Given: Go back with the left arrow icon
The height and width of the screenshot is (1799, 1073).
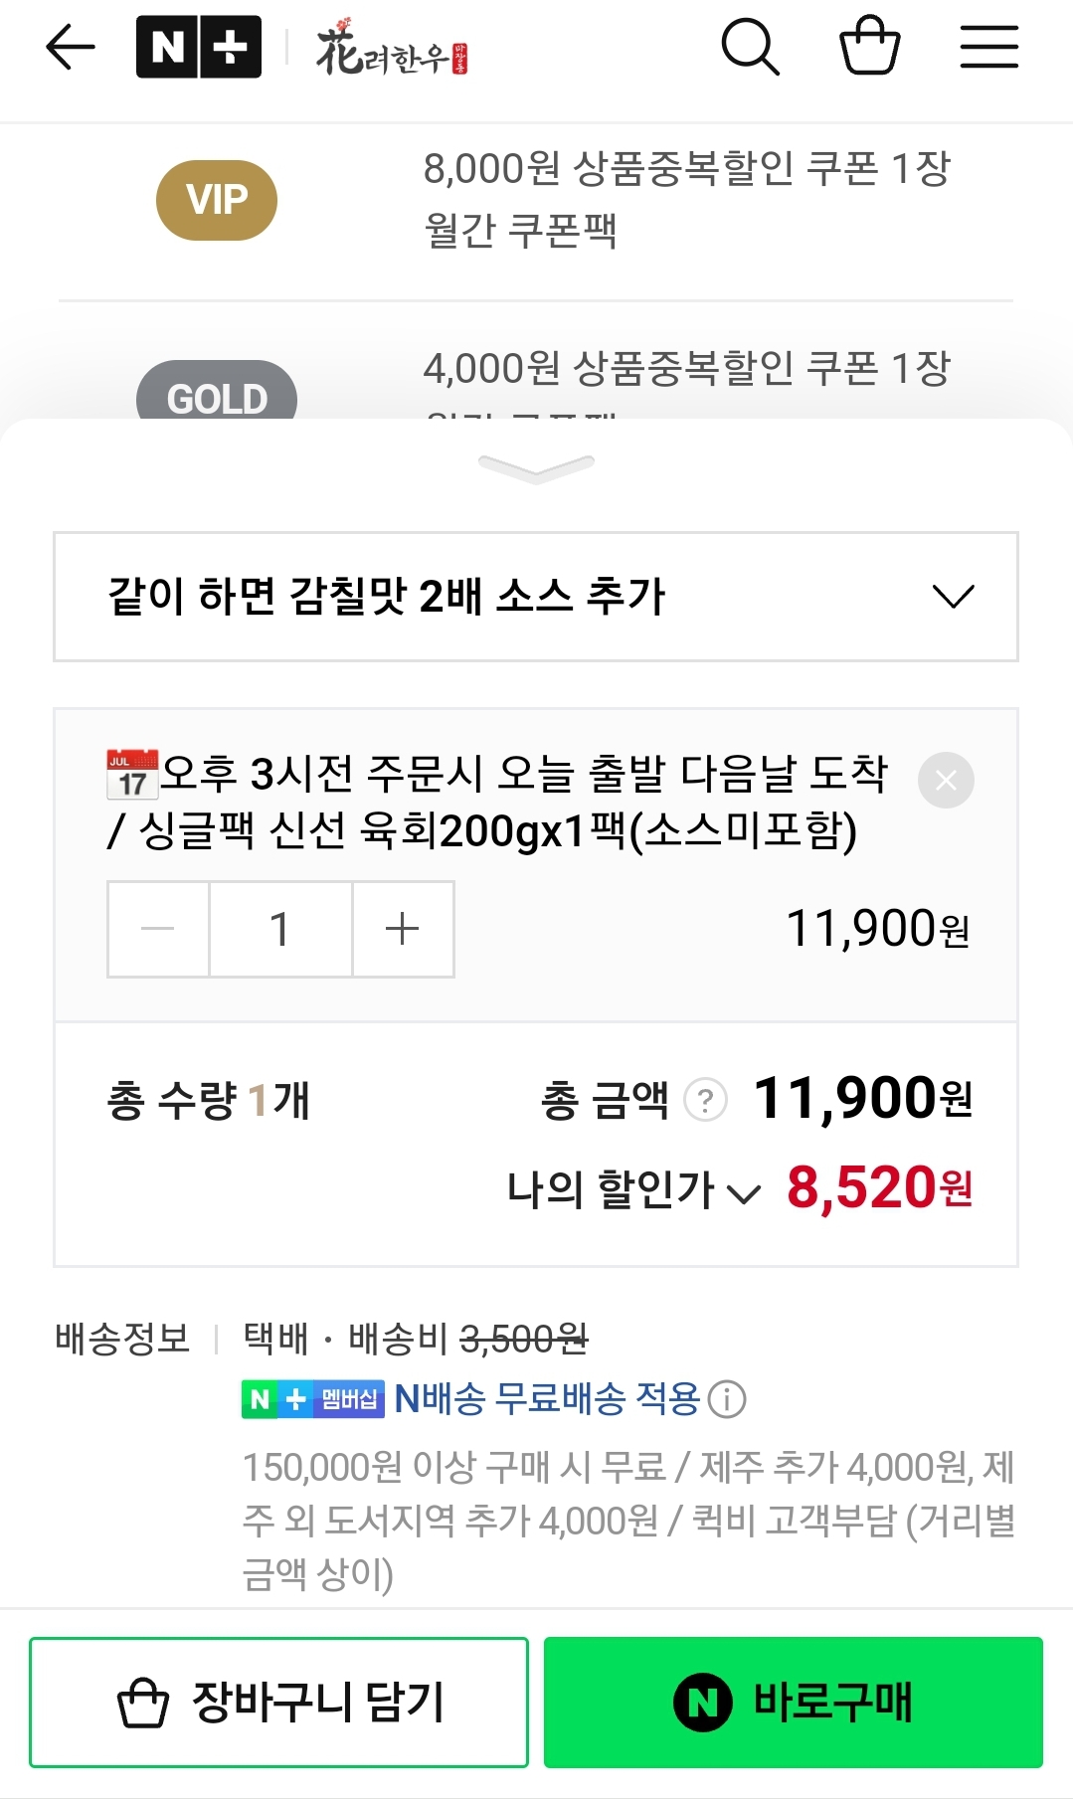Looking at the screenshot, I should [x=71, y=47].
